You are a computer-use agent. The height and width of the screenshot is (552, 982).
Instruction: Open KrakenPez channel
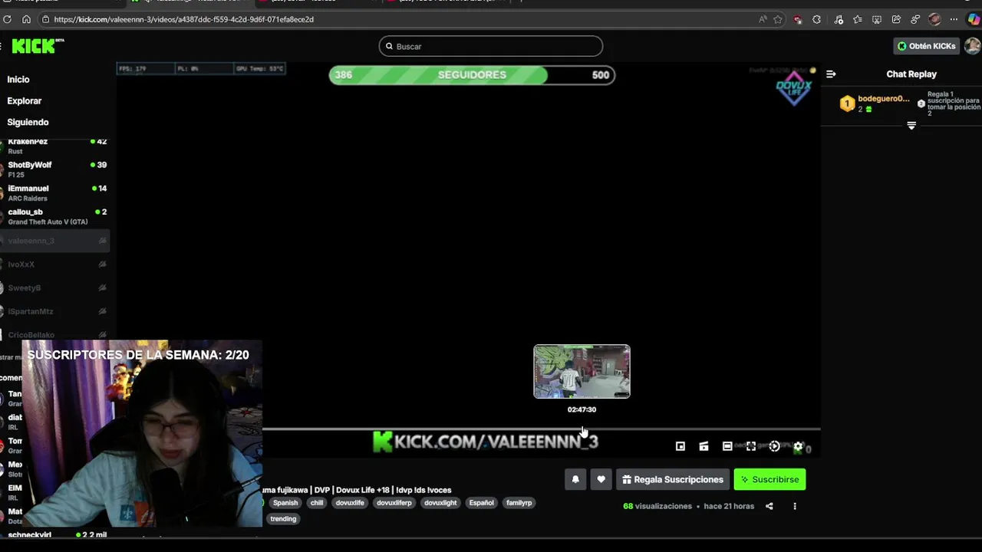pyautogui.click(x=55, y=146)
